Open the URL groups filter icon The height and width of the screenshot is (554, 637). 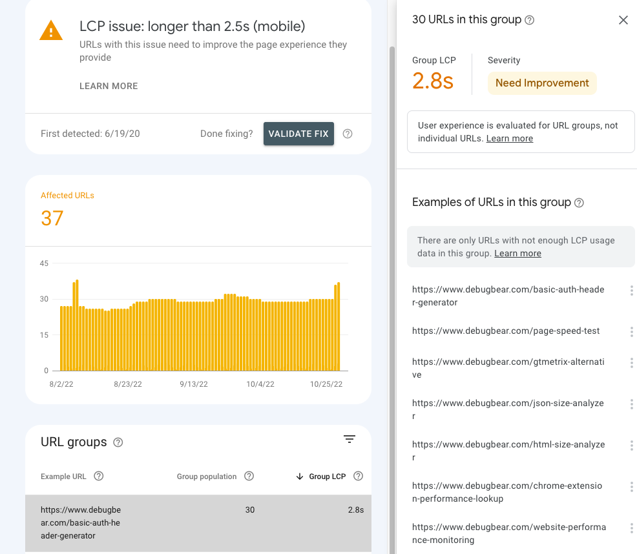click(x=350, y=439)
